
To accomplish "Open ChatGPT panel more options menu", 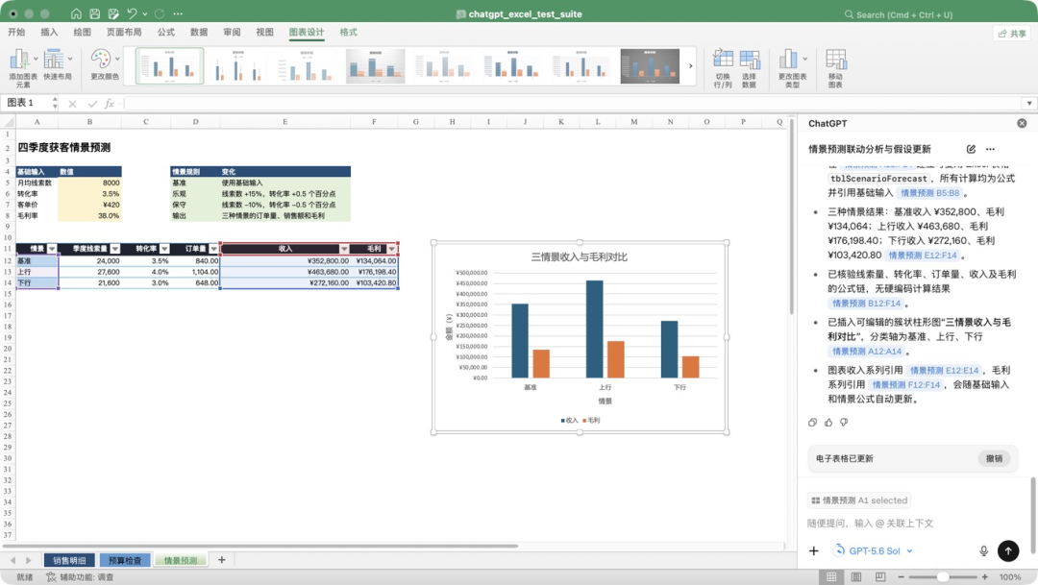I will [990, 149].
